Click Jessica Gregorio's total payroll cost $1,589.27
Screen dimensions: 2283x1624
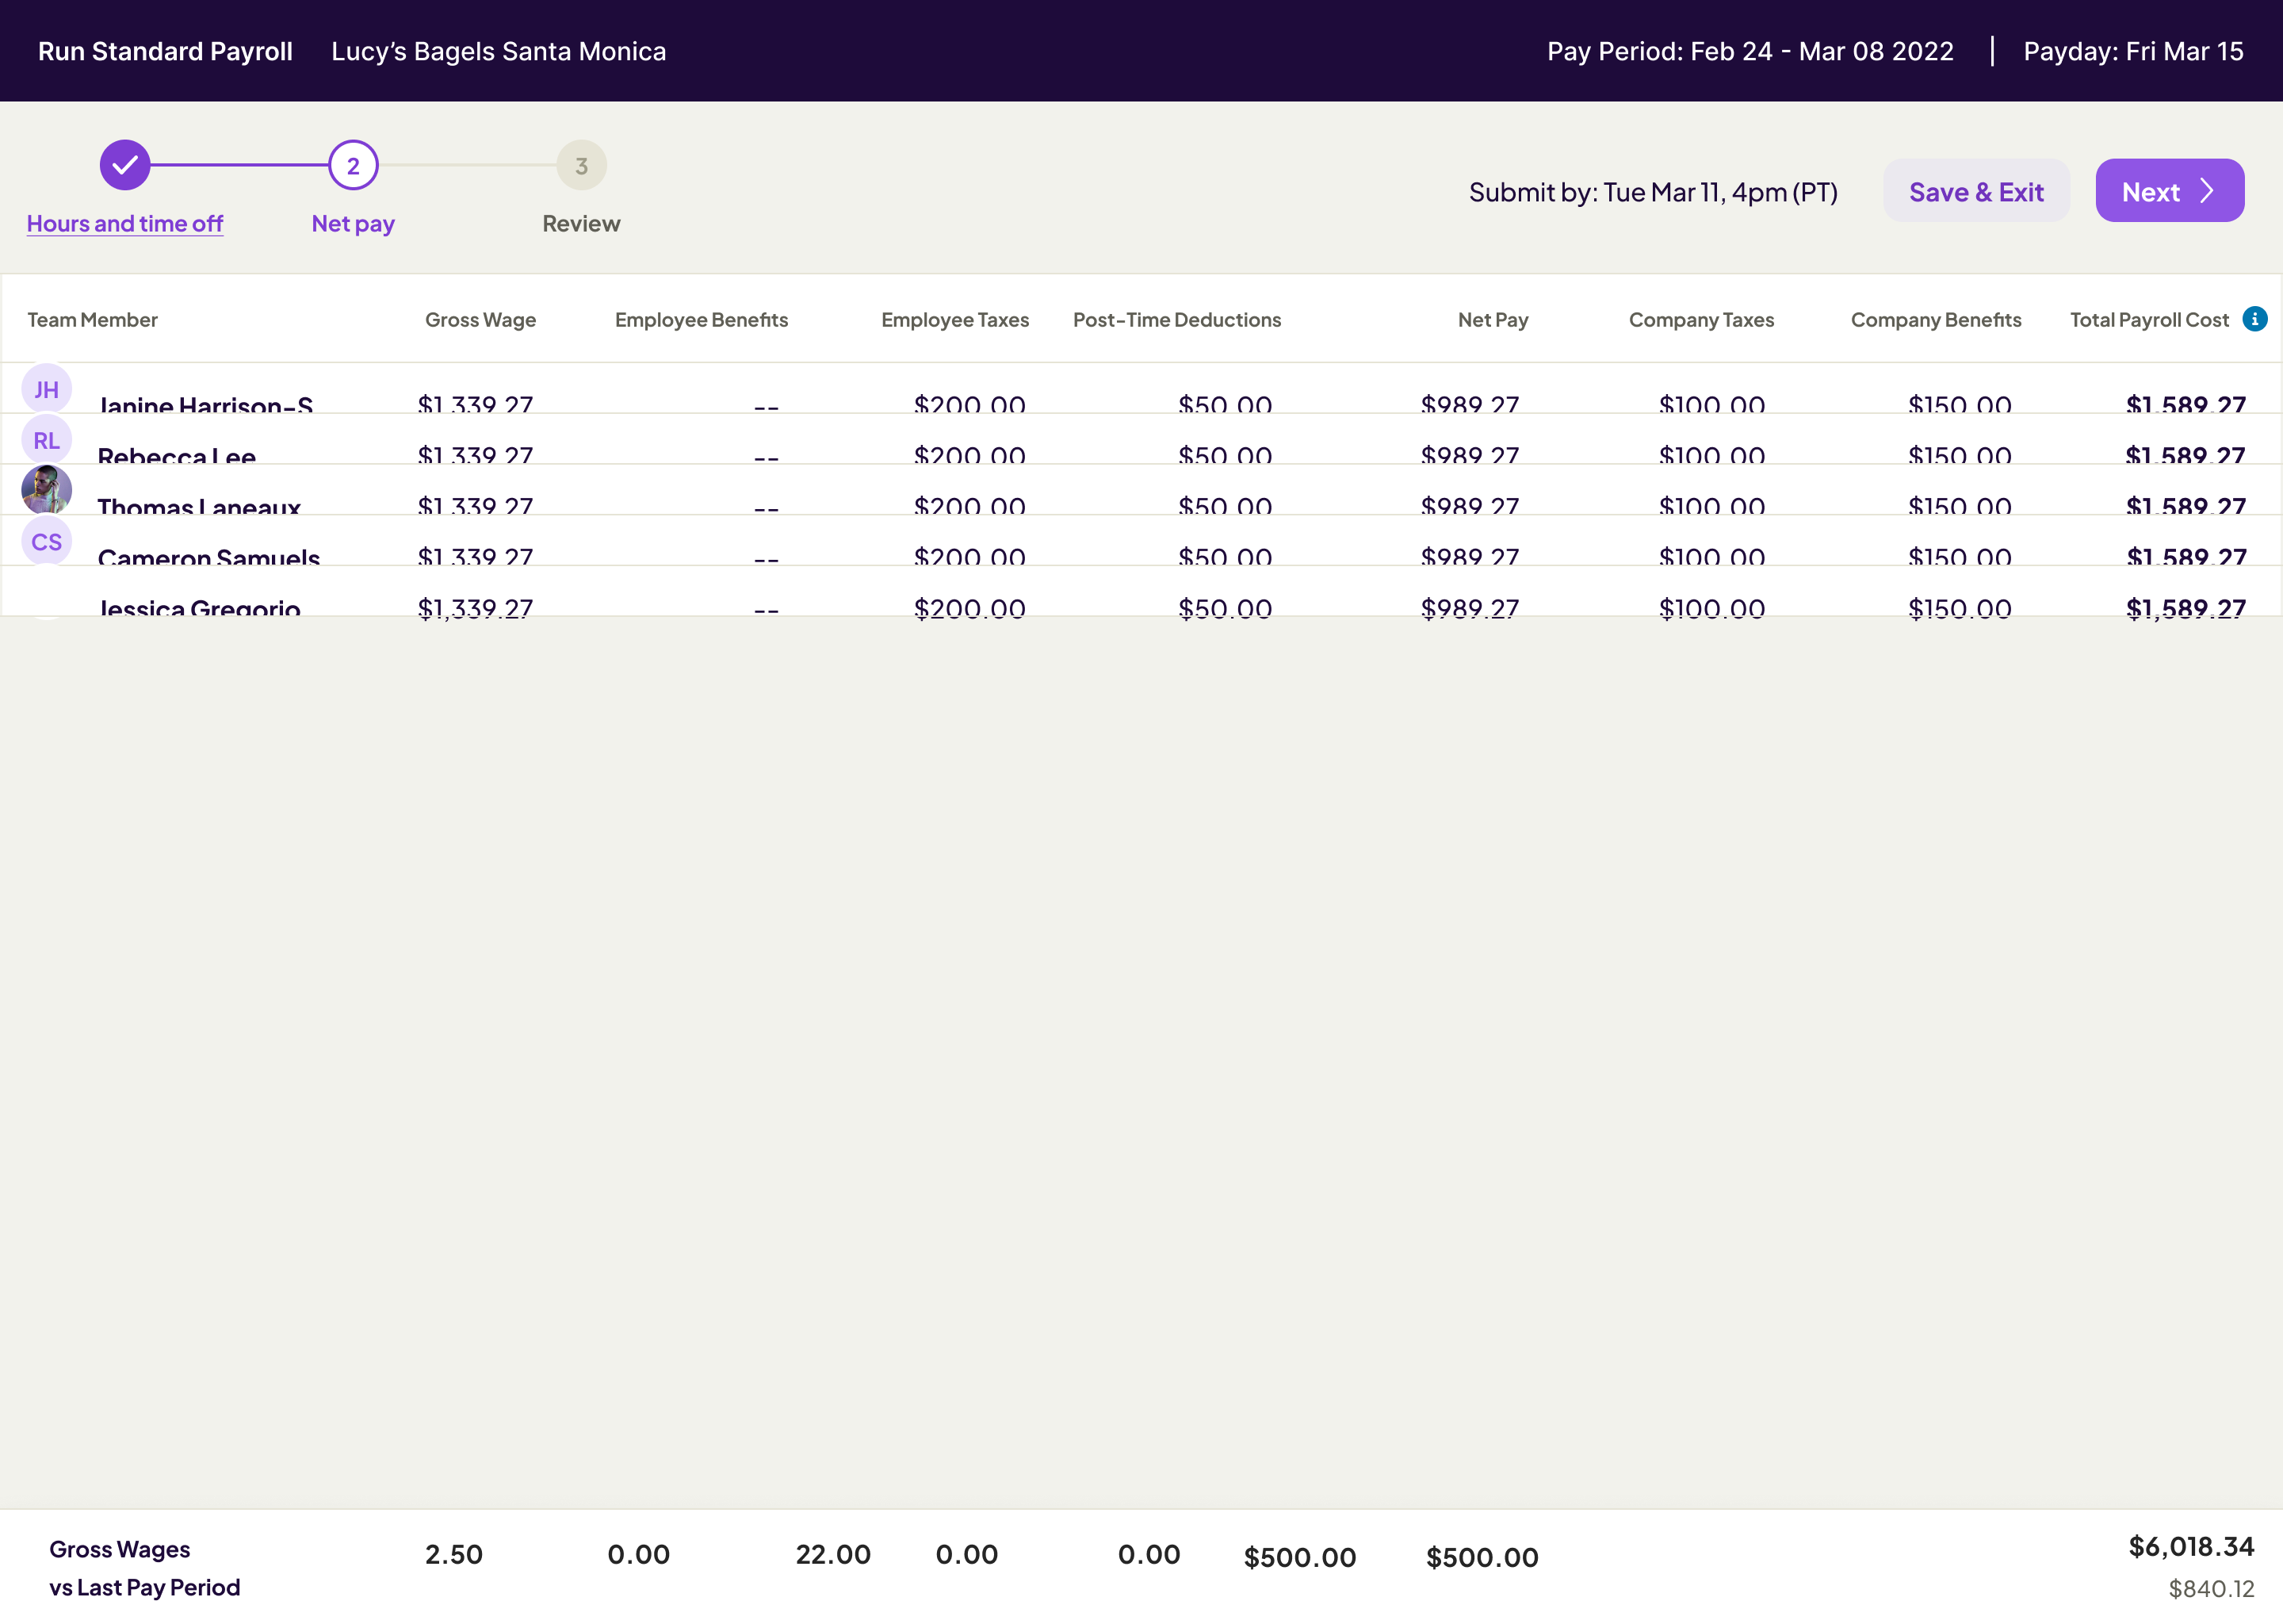pos(2186,608)
